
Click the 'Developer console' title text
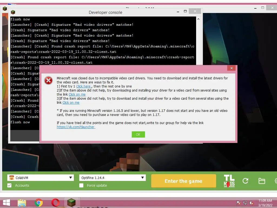pos(105,12)
